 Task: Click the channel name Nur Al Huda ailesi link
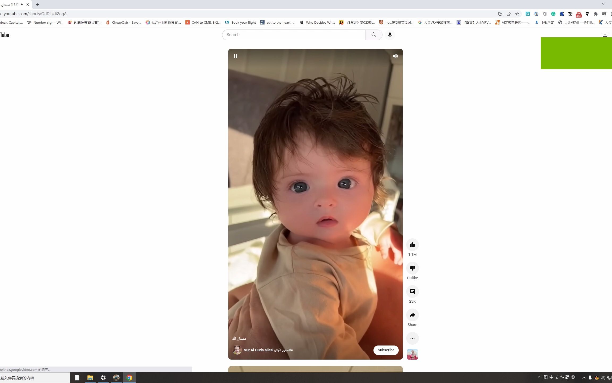point(268,350)
